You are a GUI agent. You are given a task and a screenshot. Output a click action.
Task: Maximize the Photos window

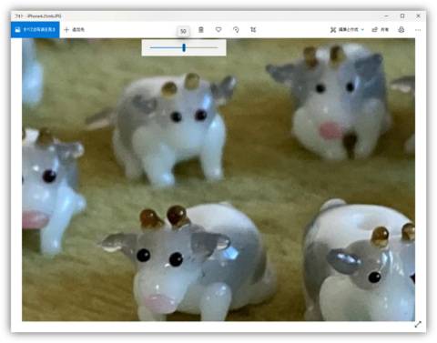point(402,16)
